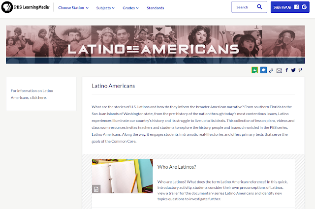This screenshot has height=209, width=315.
Task: Click the 'Who are Latinos? What does the term' description
Action: [222, 190]
